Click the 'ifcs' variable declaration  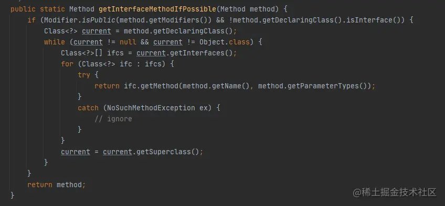point(115,53)
